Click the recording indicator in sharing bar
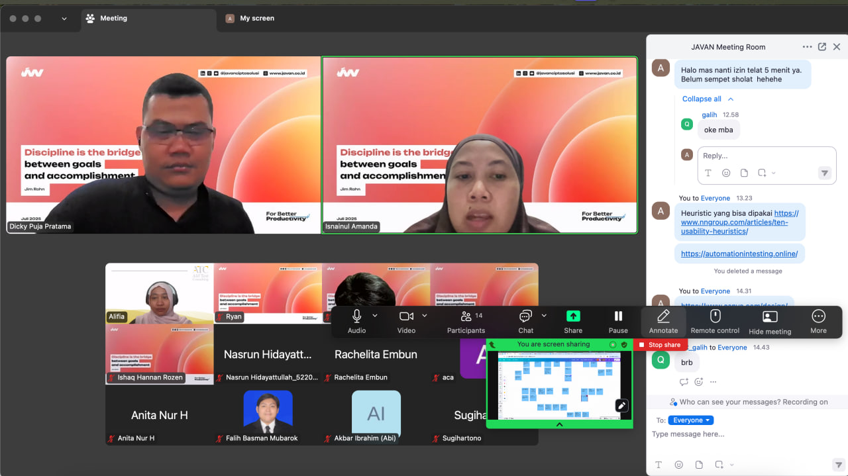Screen dimensions: 848x476 (613, 345)
